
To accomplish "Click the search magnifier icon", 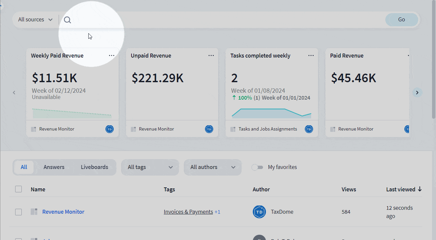I will click(x=68, y=20).
